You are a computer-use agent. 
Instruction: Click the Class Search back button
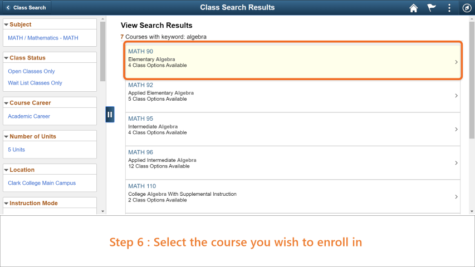(26, 8)
